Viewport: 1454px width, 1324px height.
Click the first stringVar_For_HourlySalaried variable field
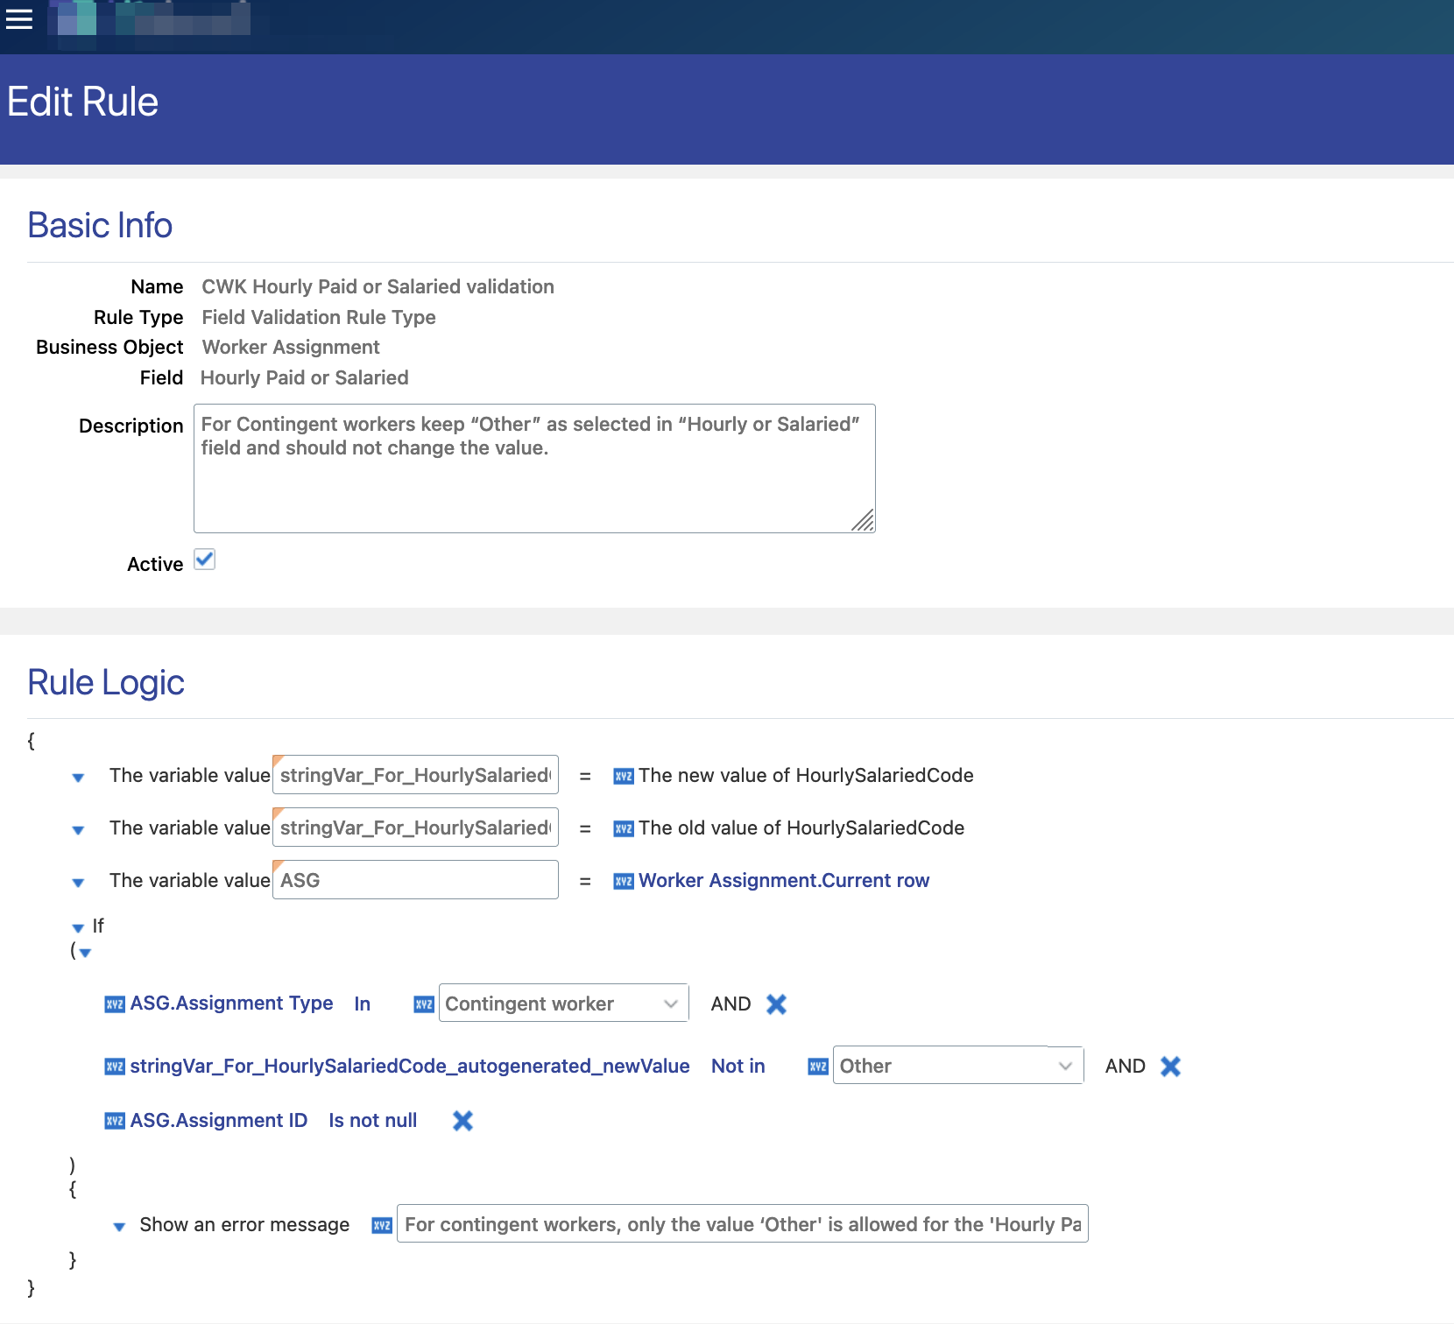click(x=415, y=775)
